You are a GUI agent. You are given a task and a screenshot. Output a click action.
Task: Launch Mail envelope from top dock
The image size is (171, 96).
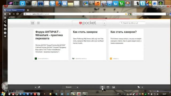pyautogui.click(x=64, y=3)
